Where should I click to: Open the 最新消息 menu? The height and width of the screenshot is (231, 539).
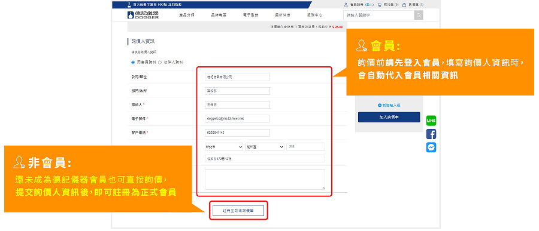(283, 15)
